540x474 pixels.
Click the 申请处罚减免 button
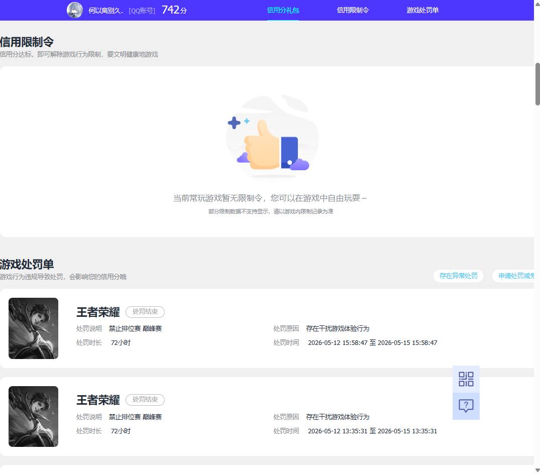pyautogui.click(x=514, y=276)
